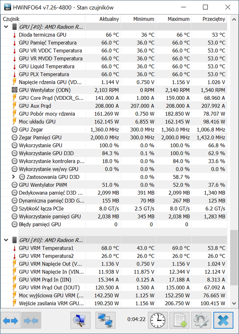This screenshot has height=334, width=239.
Task: Click the Przeciętny column header
Action: 209,19
